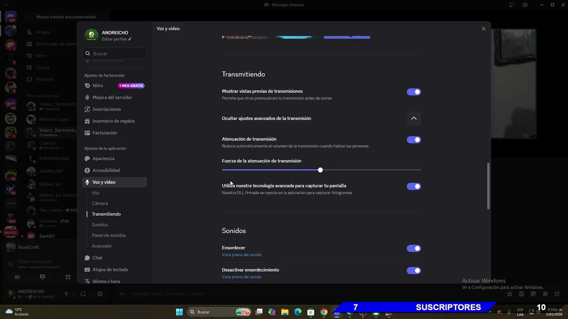Close the settings window with X
This screenshot has height=319, width=568.
(484, 29)
